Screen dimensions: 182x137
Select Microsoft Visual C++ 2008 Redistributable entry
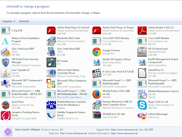coord(23,94)
